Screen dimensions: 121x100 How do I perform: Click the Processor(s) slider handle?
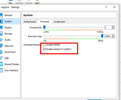[44, 27]
